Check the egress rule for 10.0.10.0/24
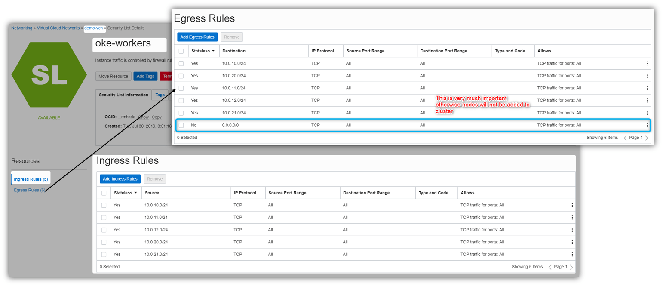Image resolution: width=663 pixels, height=286 pixels. point(181,63)
